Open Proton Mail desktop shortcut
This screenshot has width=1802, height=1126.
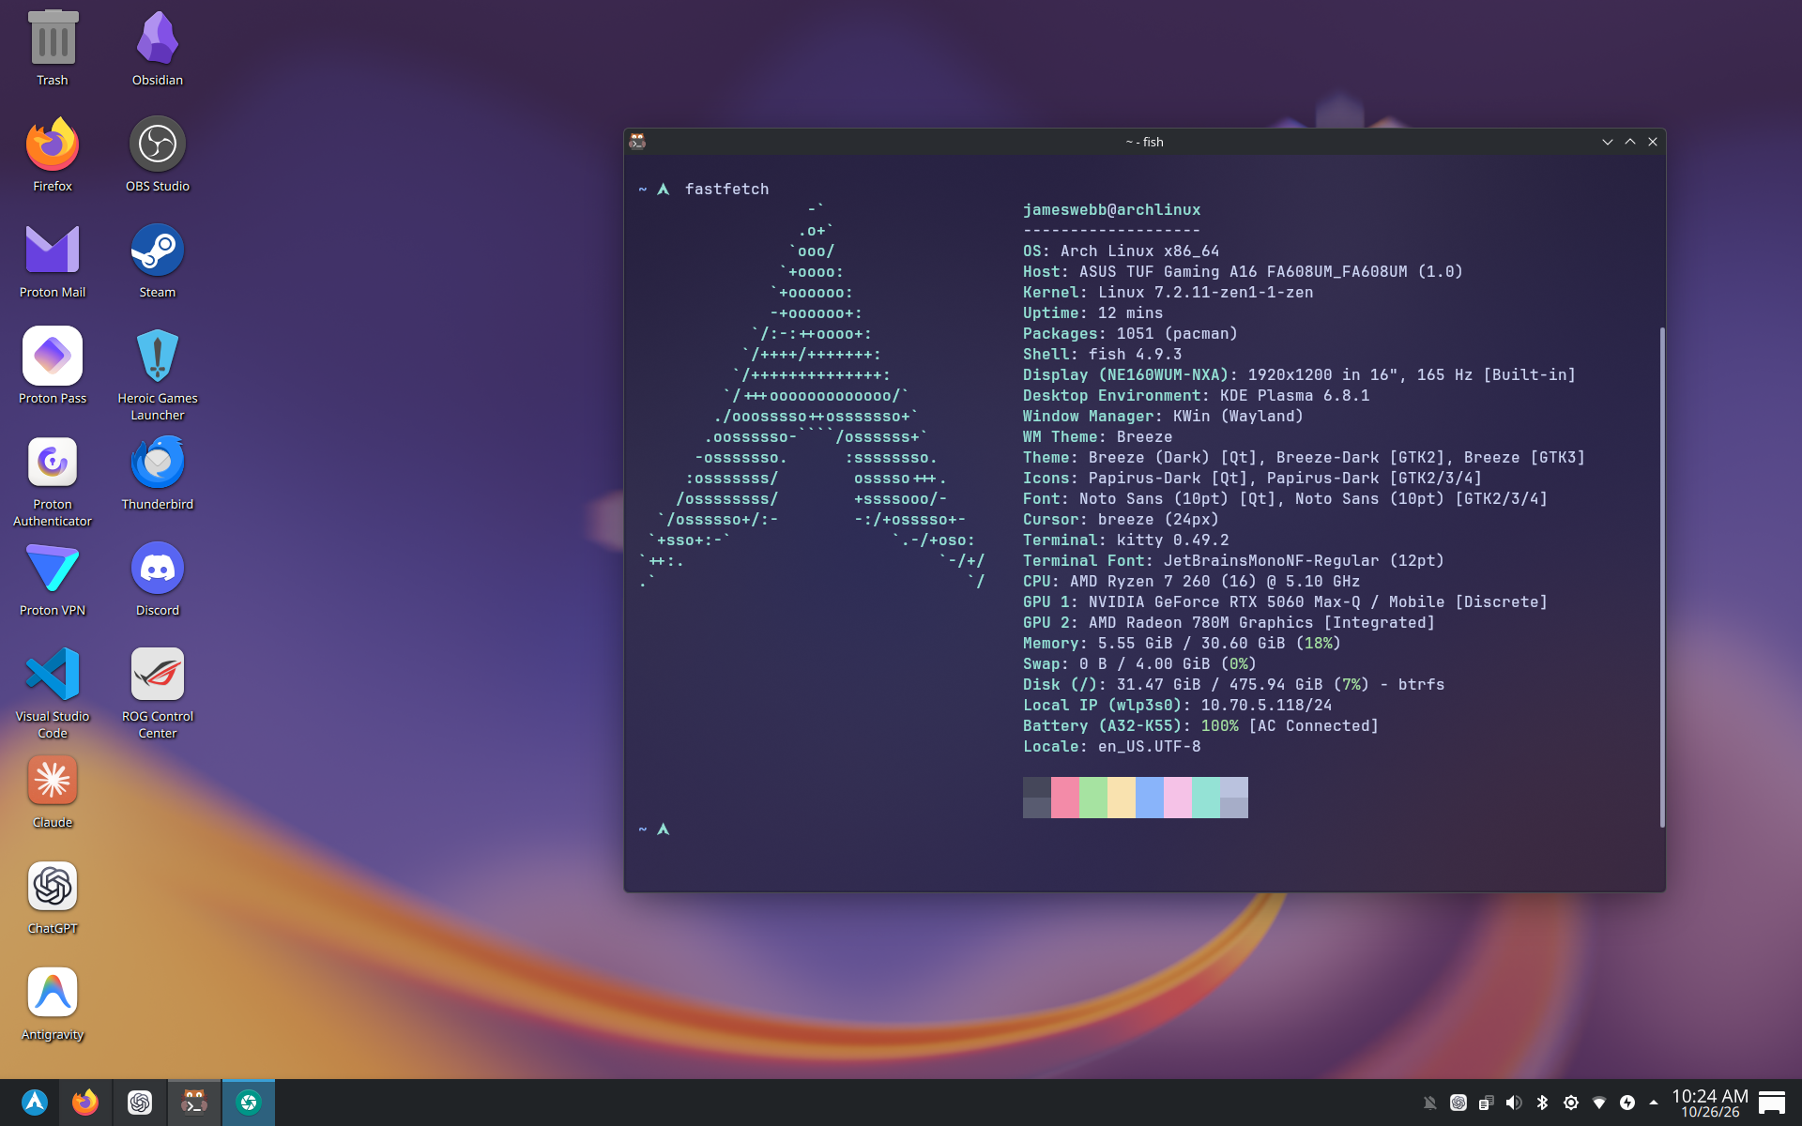coord(53,260)
